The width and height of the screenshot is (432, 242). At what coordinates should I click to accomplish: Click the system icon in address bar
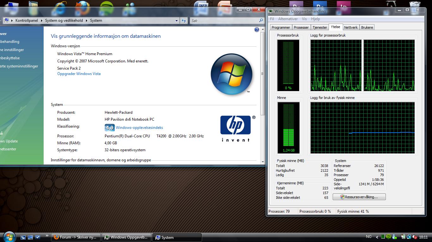point(6,20)
